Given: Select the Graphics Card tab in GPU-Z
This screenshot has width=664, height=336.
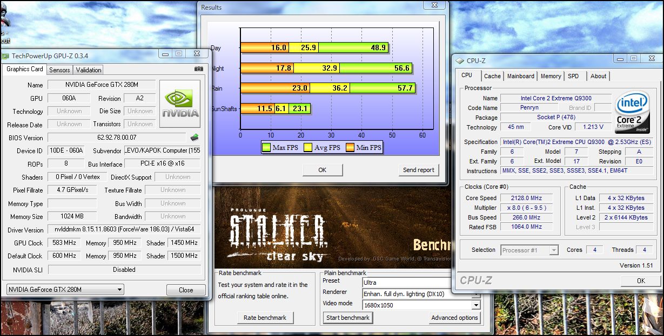Looking at the screenshot, I should pyautogui.click(x=25, y=69).
